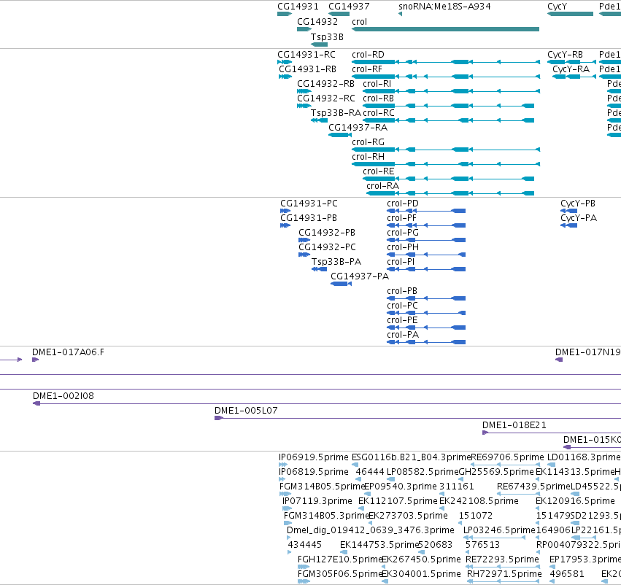Click the FGM305F06.5prime EST label
621x585 pixels.
(340, 574)
